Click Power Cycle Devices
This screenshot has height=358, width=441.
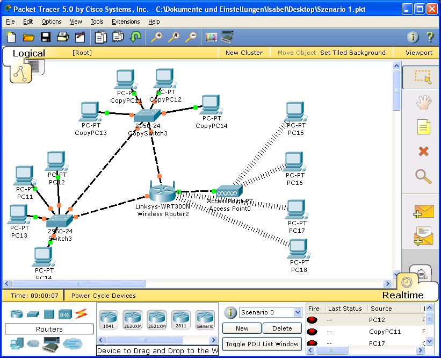[x=104, y=296]
